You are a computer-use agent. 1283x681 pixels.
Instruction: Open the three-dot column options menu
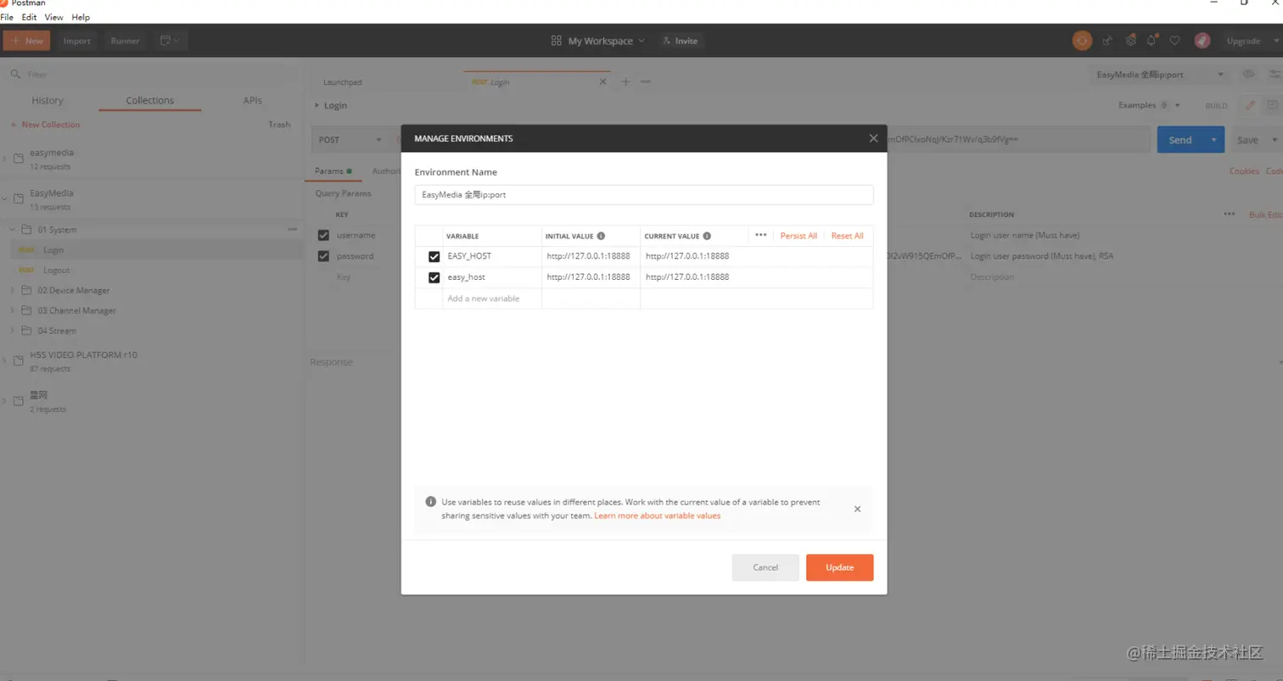761,236
